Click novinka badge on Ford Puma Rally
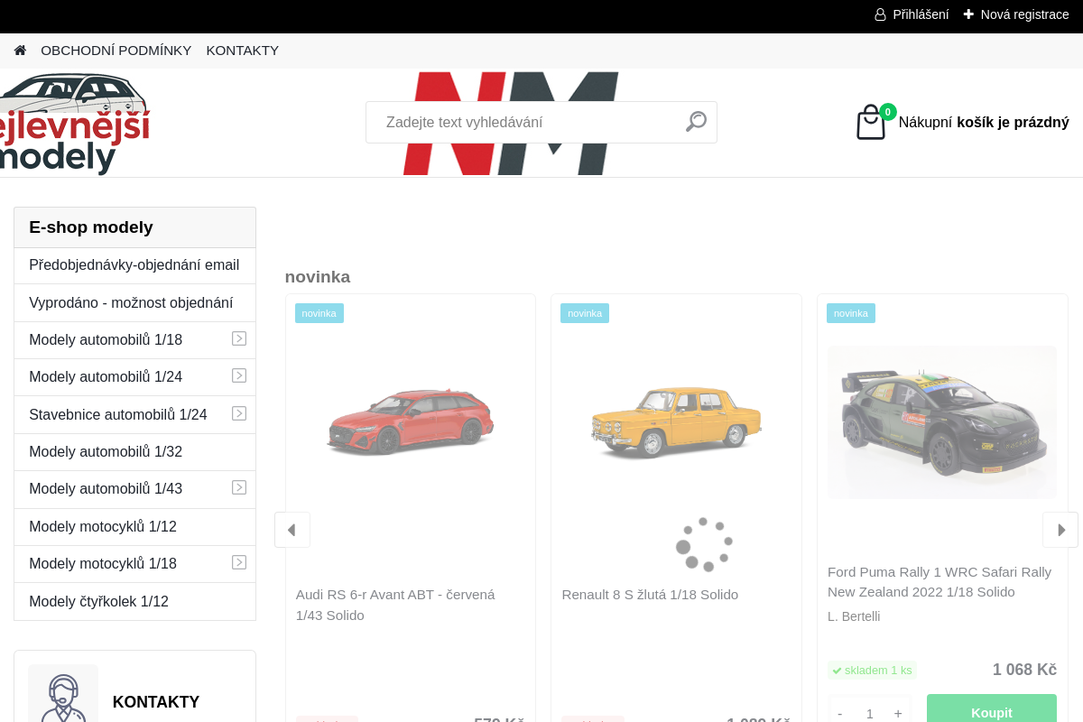Image resolution: width=1083 pixels, height=722 pixels. click(851, 313)
